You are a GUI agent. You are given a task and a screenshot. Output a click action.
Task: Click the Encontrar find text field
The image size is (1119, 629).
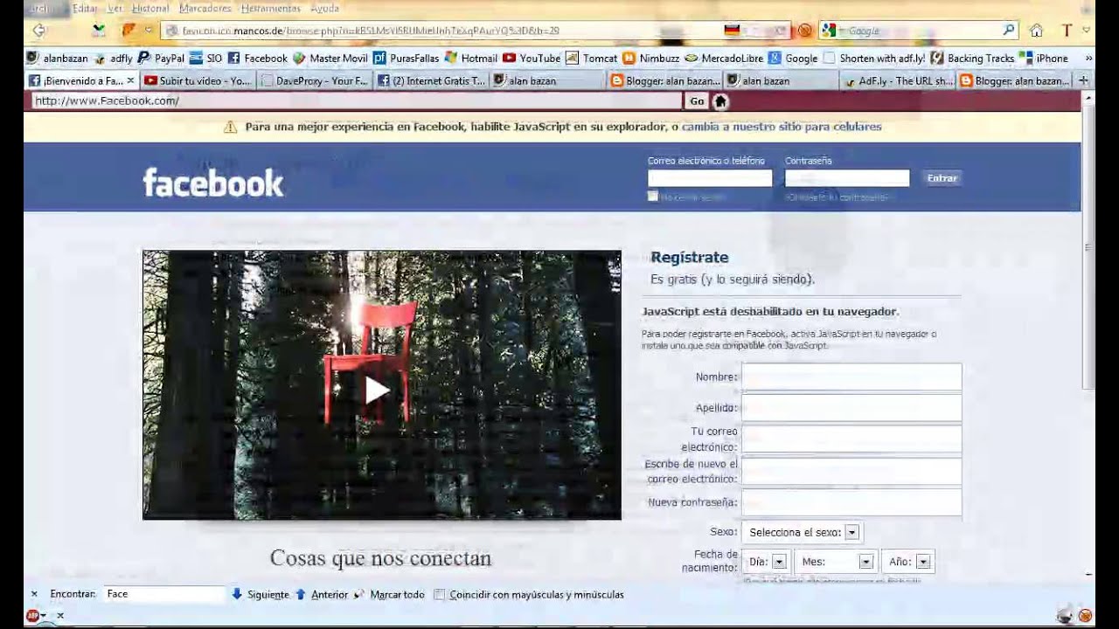(163, 594)
